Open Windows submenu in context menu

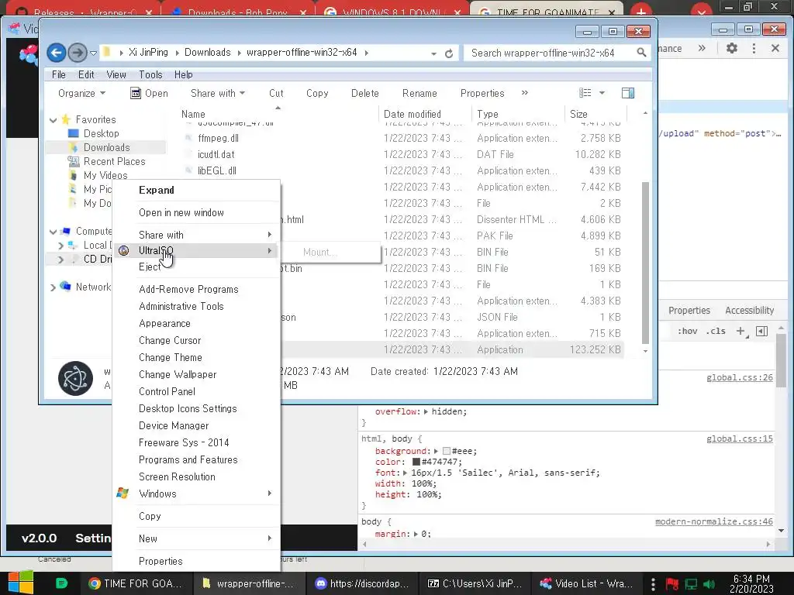coord(196,494)
